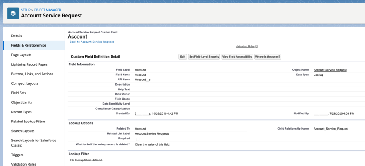The height and width of the screenshot is (166, 365).
Task: Click the Custom Field Definition Detail heading
Action: [95, 57]
